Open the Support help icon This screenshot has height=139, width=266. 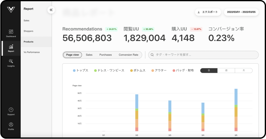coord(11,110)
